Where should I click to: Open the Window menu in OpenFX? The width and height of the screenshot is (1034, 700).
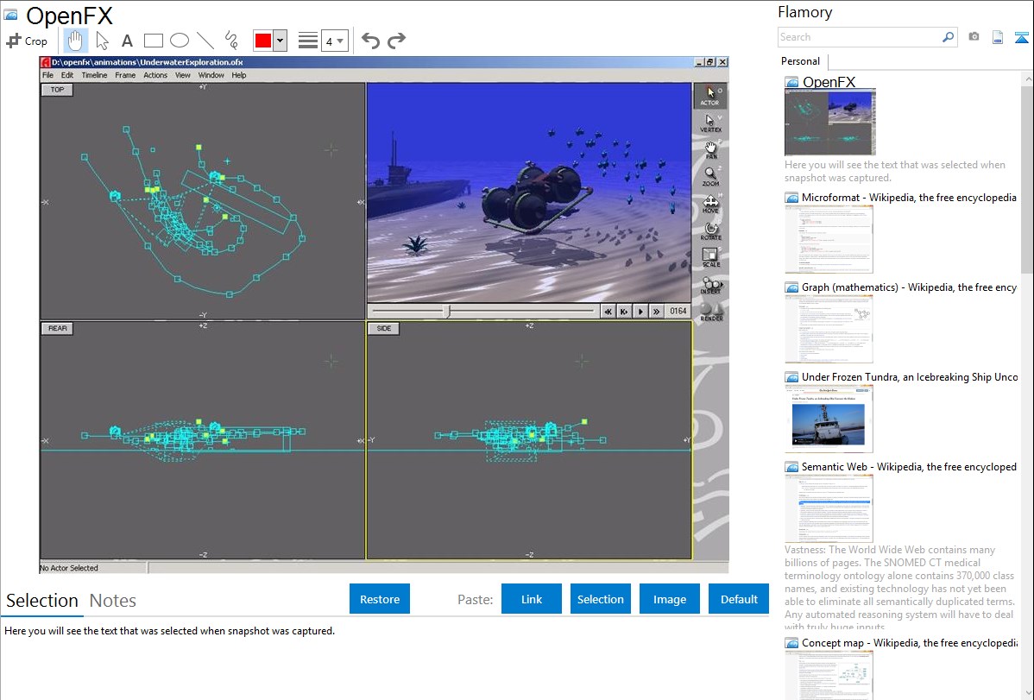211,75
